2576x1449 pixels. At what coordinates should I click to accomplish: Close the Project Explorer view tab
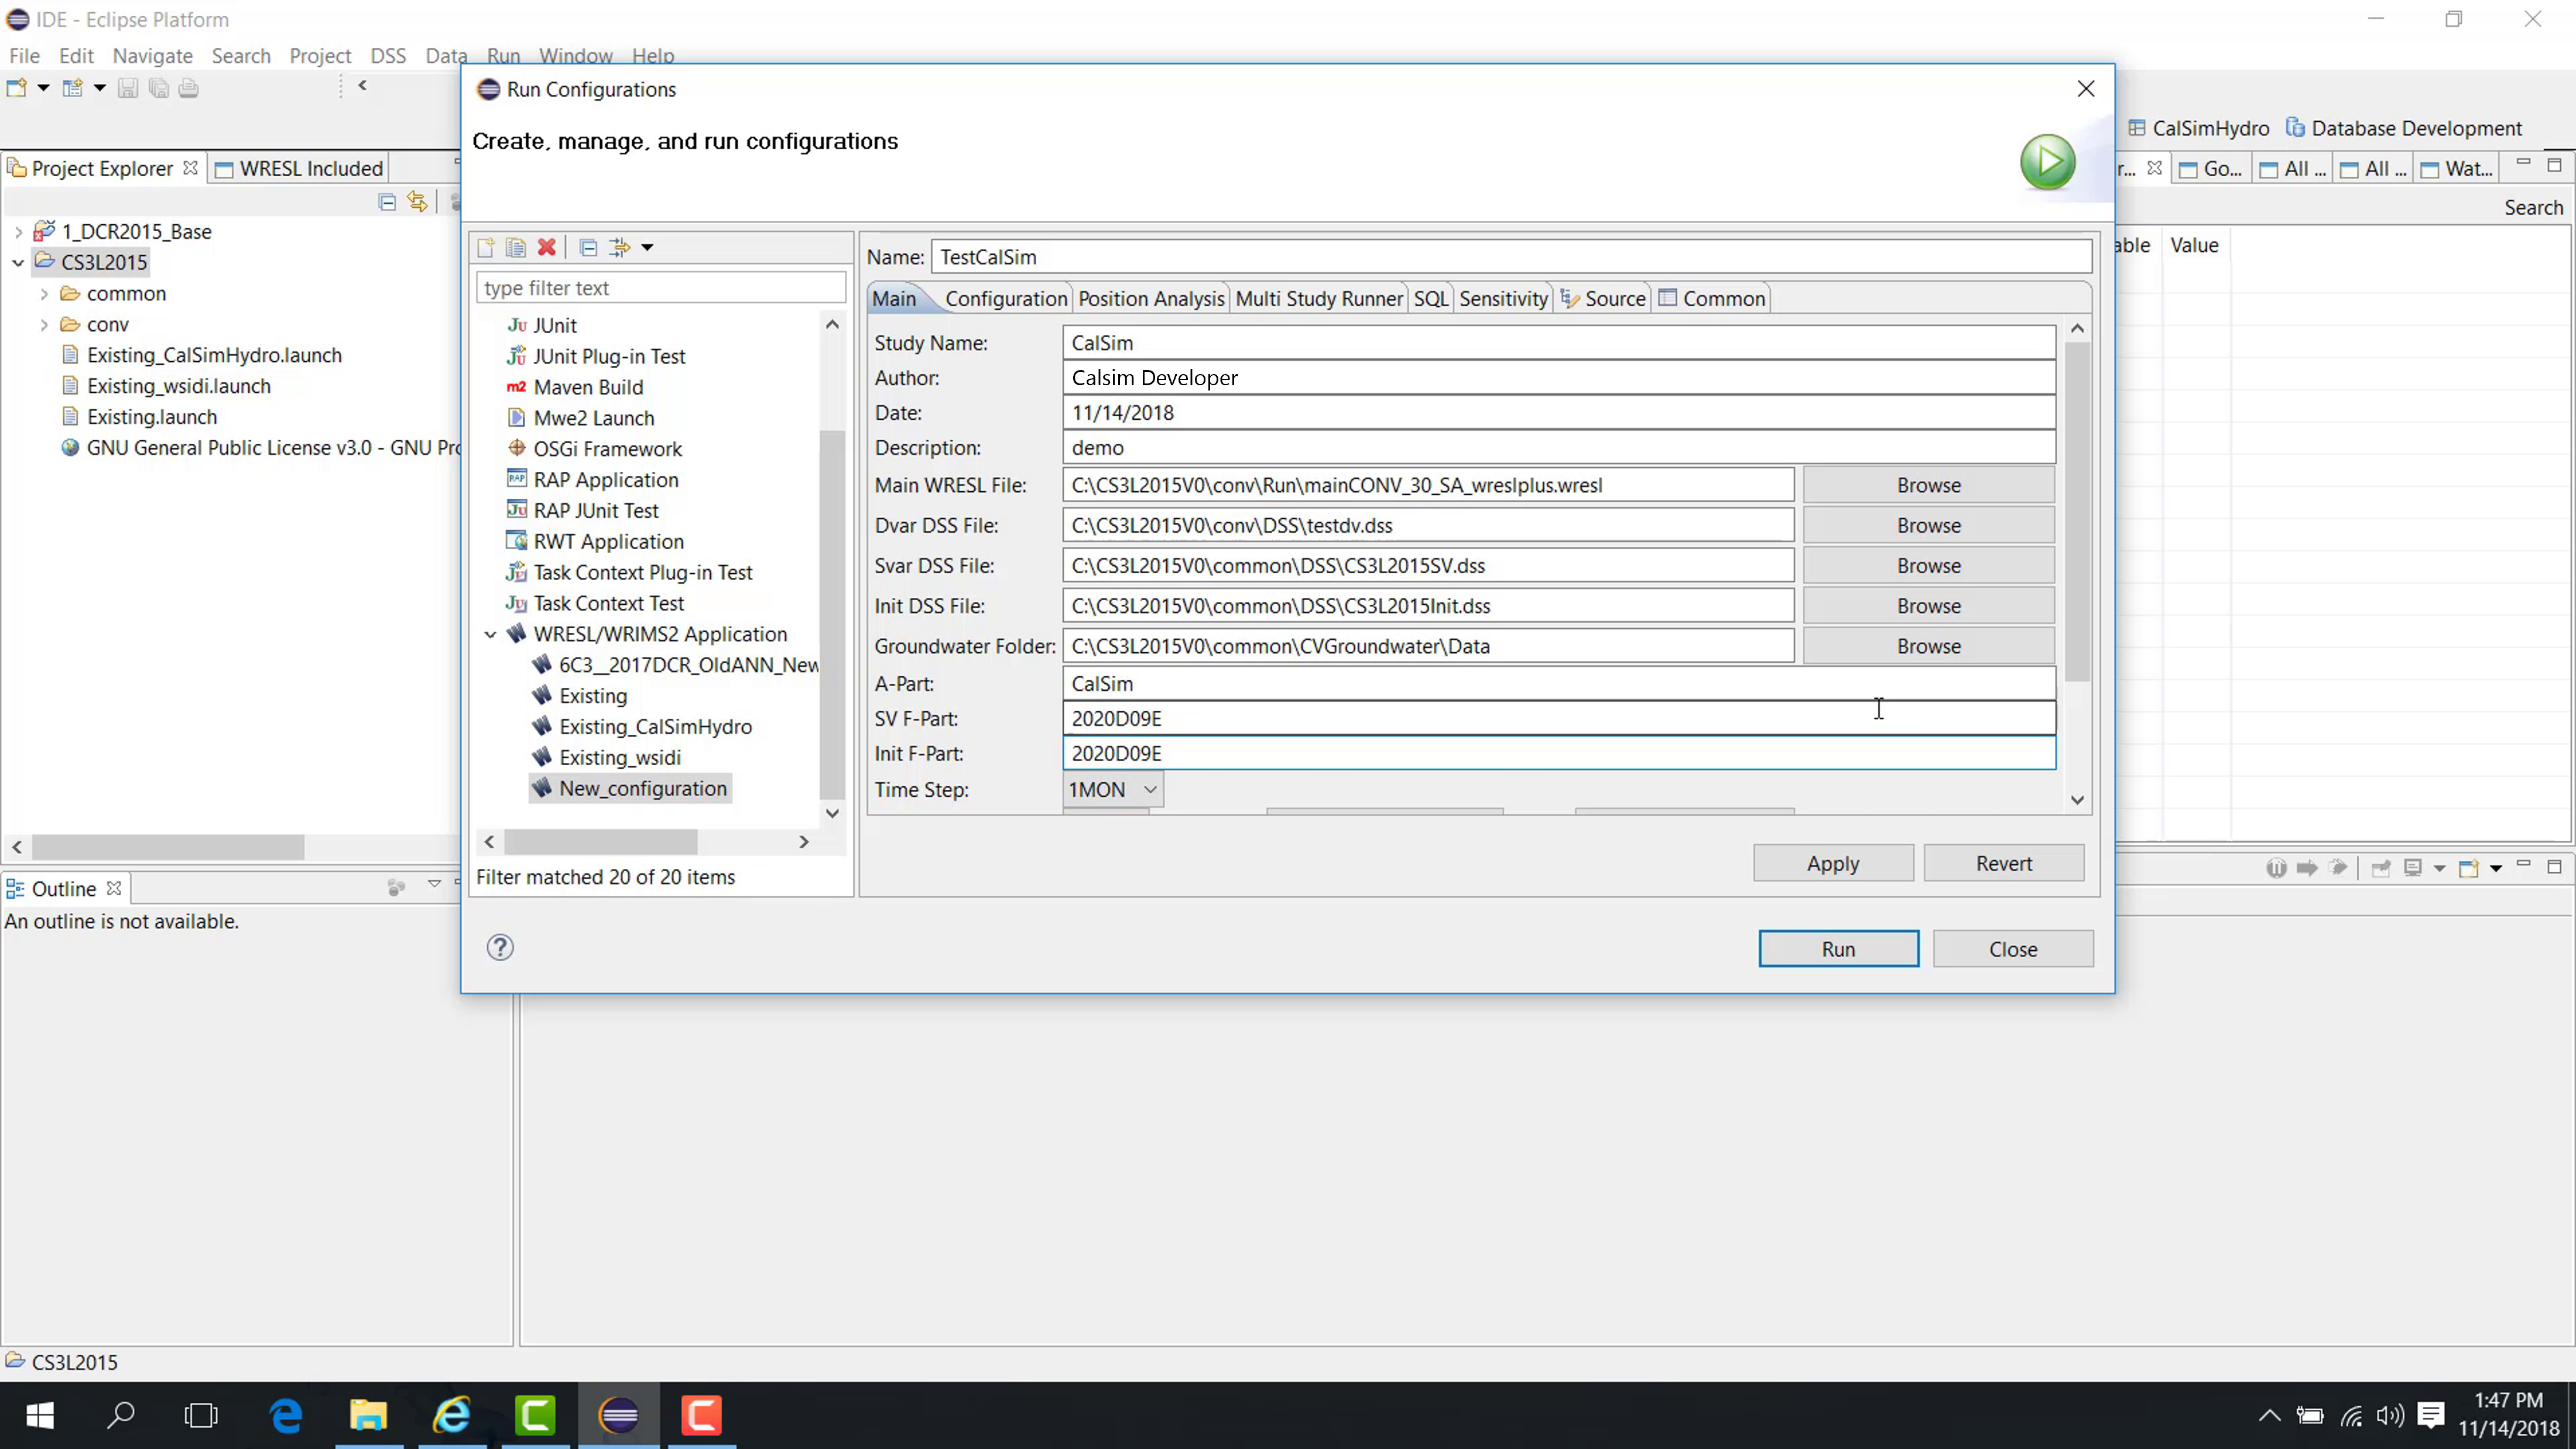point(190,168)
